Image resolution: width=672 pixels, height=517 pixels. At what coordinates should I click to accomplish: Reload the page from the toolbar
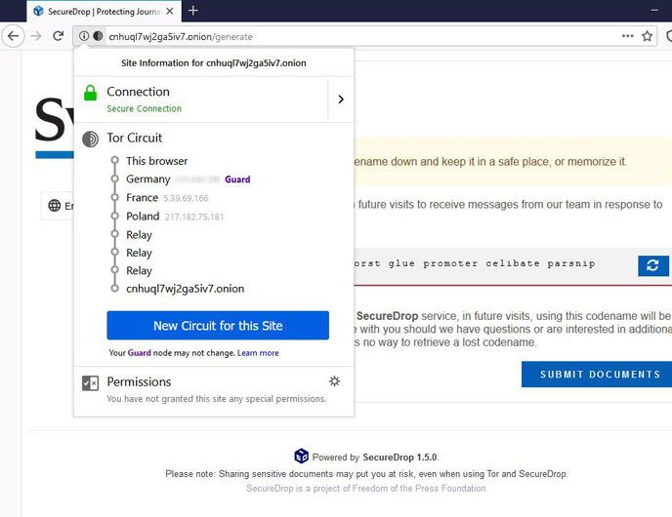tap(58, 36)
